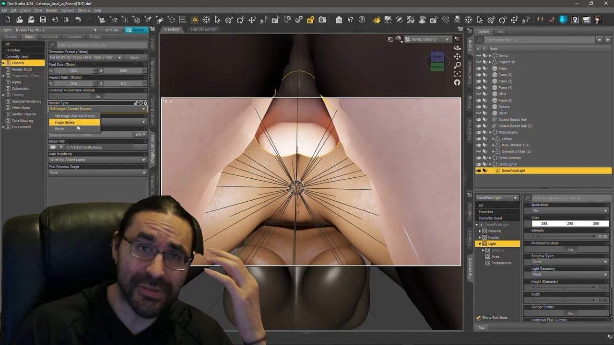Toggle Photometric Mode On switch
614x345 pixels.
coord(570,250)
